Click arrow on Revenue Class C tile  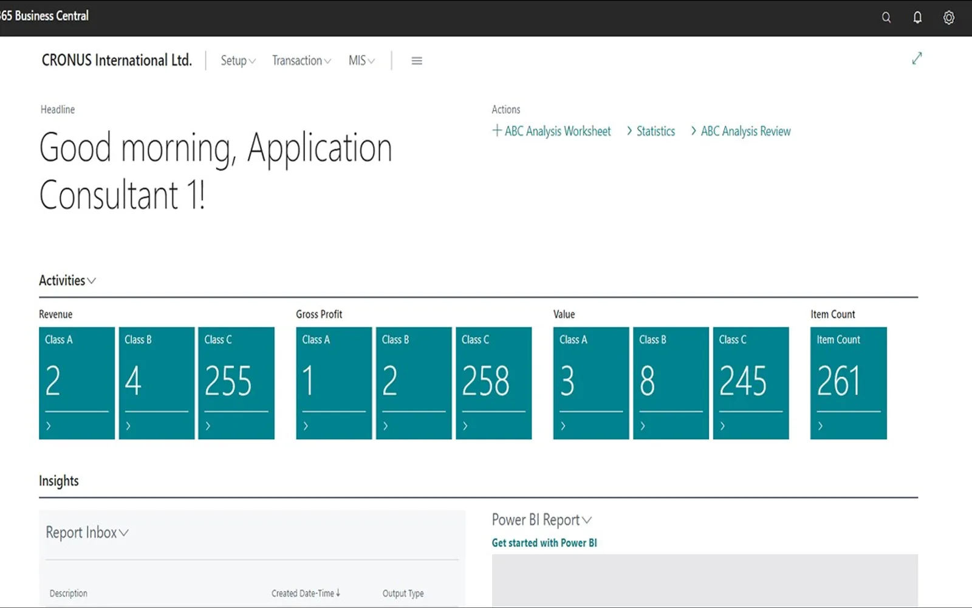pyautogui.click(x=208, y=426)
